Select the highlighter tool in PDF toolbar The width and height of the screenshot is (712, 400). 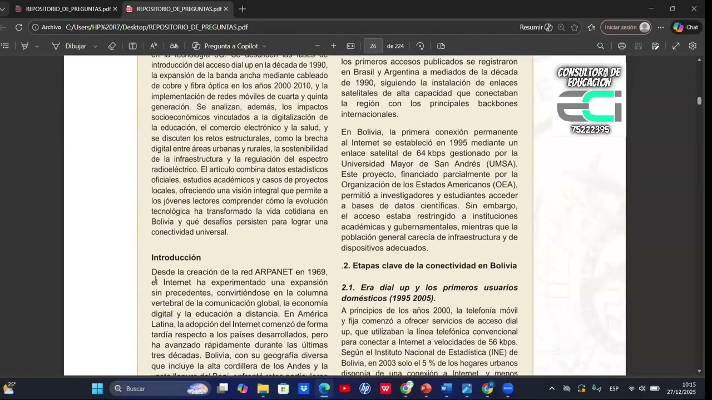coord(24,46)
